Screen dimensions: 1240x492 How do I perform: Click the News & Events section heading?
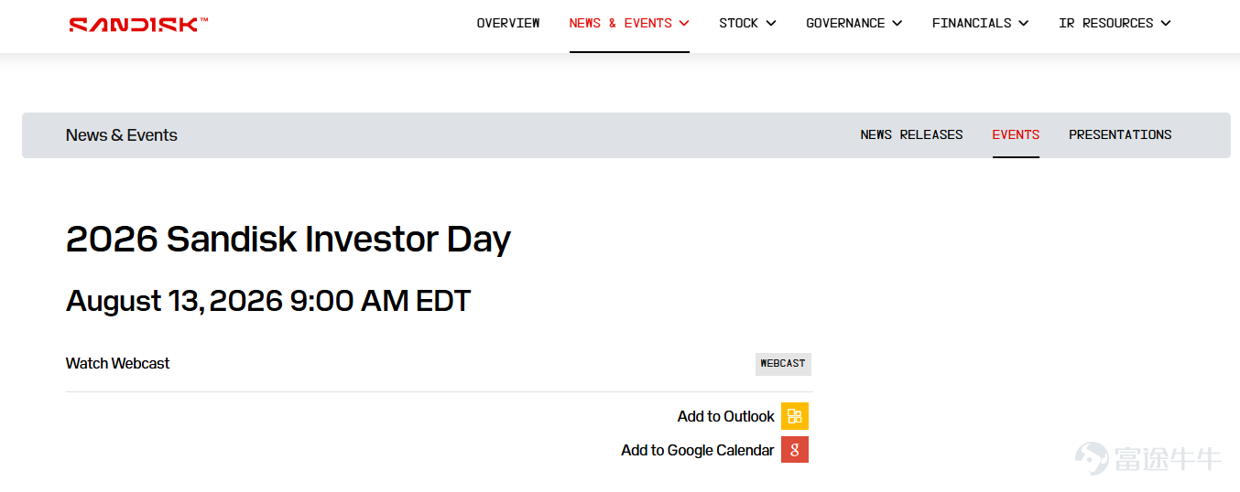(122, 135)
